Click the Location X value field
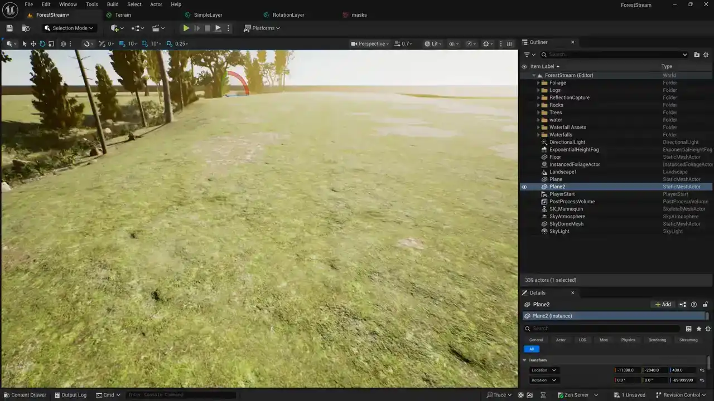Image resolution: width=714 pixels, height=401 pixels. pyautogui.click(x=628, y=370)
